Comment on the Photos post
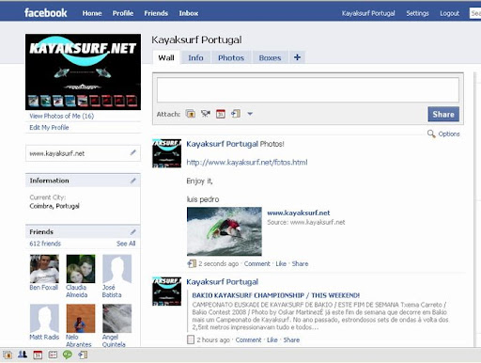This screenshot has width=481, height=363. coord(257,263)
